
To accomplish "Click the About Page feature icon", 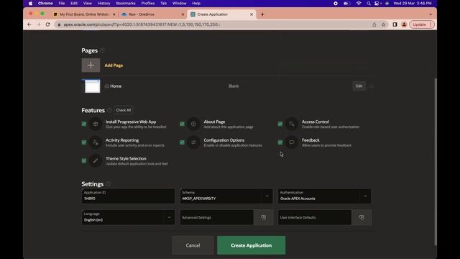I will pyautogui.click(x=193, y=124).
